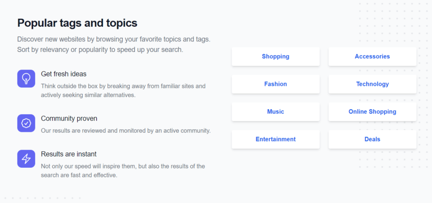
Task: Open the Technology topic
Action: point(372,84)
